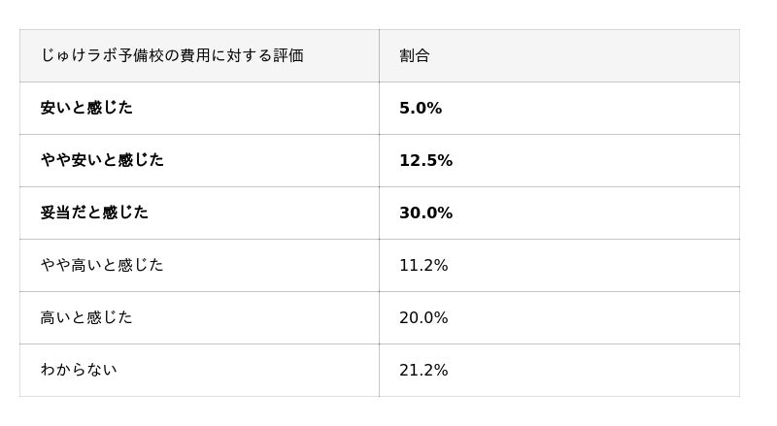Select the 妥当だと感じた cell
This screenshot has height=426, width=777.
94,213
